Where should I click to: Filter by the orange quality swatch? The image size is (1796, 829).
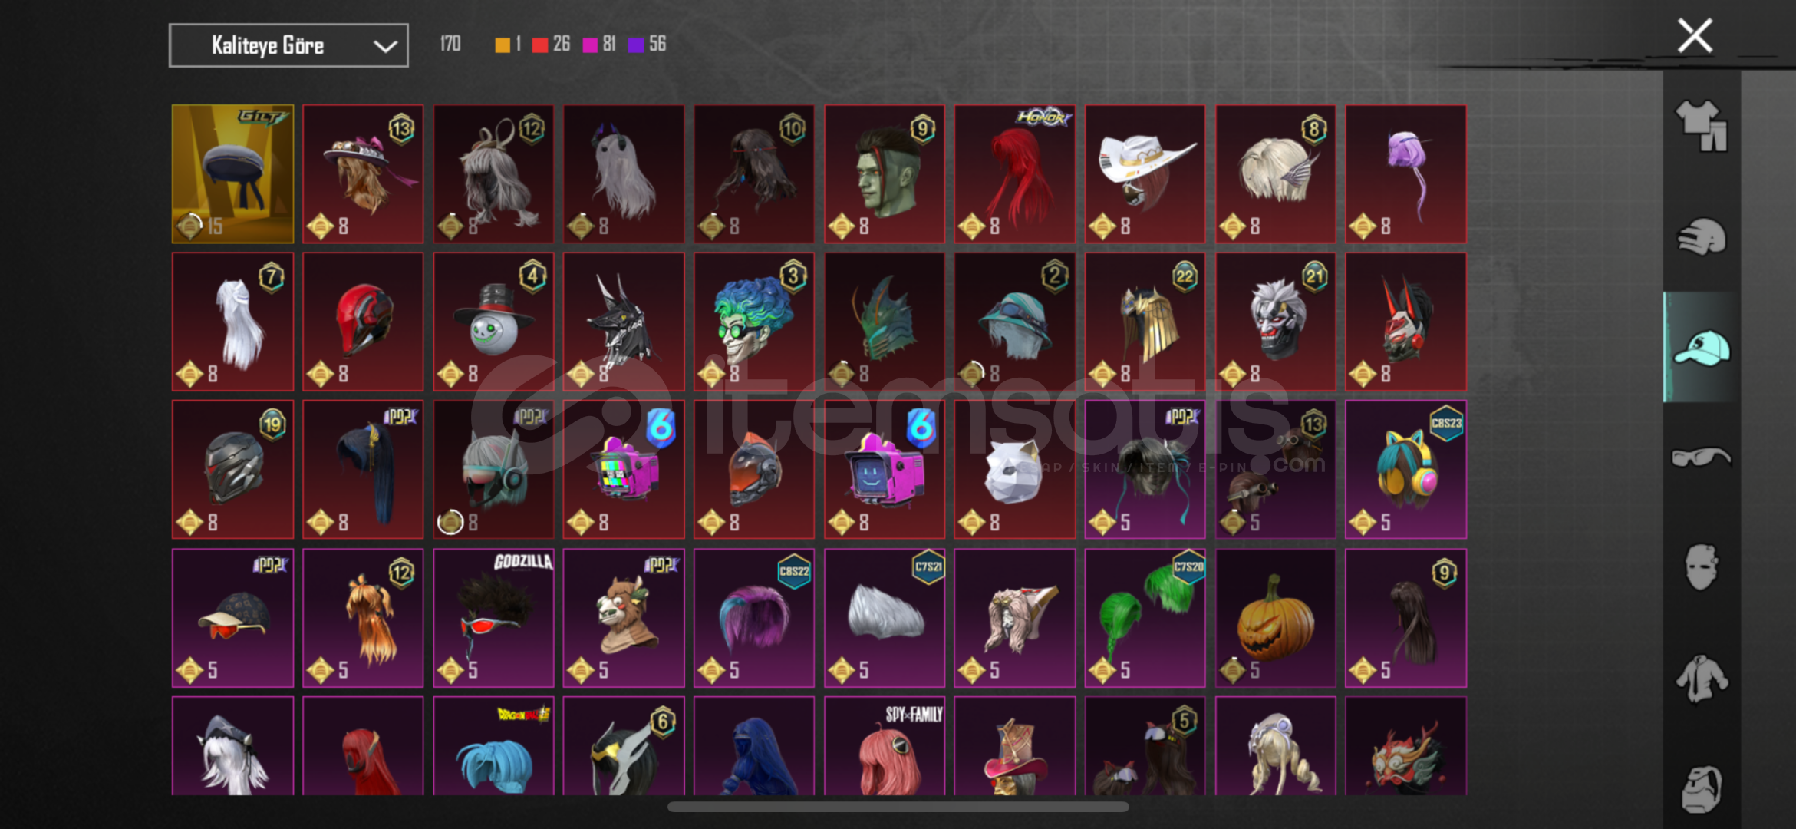coord(502,45)
